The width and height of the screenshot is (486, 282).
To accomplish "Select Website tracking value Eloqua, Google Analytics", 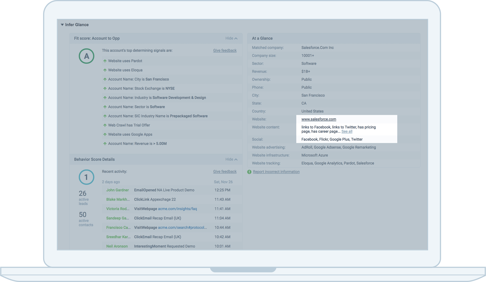I will click(338, 163).
